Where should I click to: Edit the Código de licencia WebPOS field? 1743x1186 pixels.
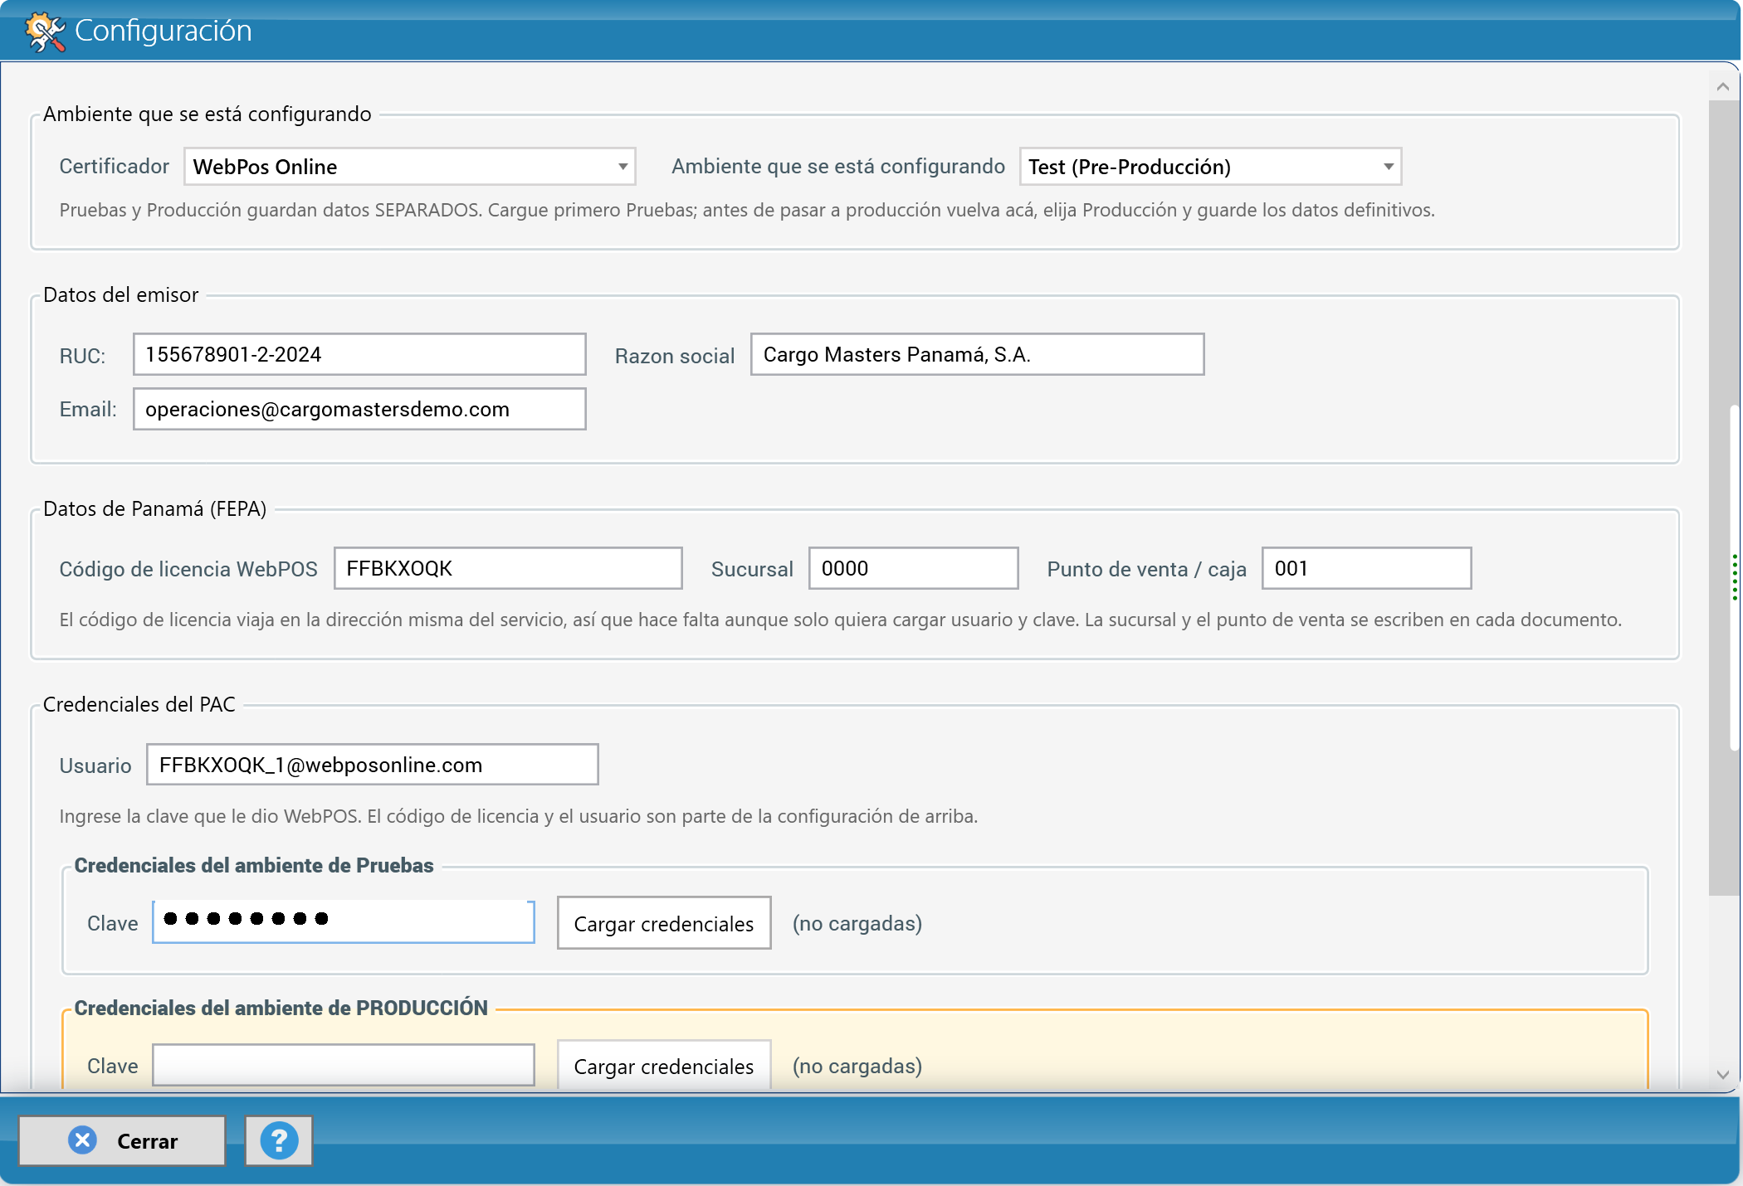click(x=508, y=569)
